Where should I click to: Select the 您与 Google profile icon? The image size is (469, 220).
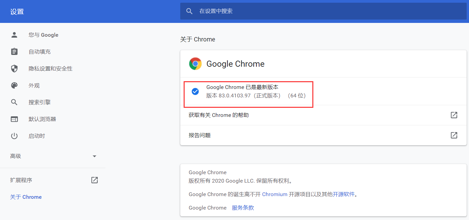point(14,35)
